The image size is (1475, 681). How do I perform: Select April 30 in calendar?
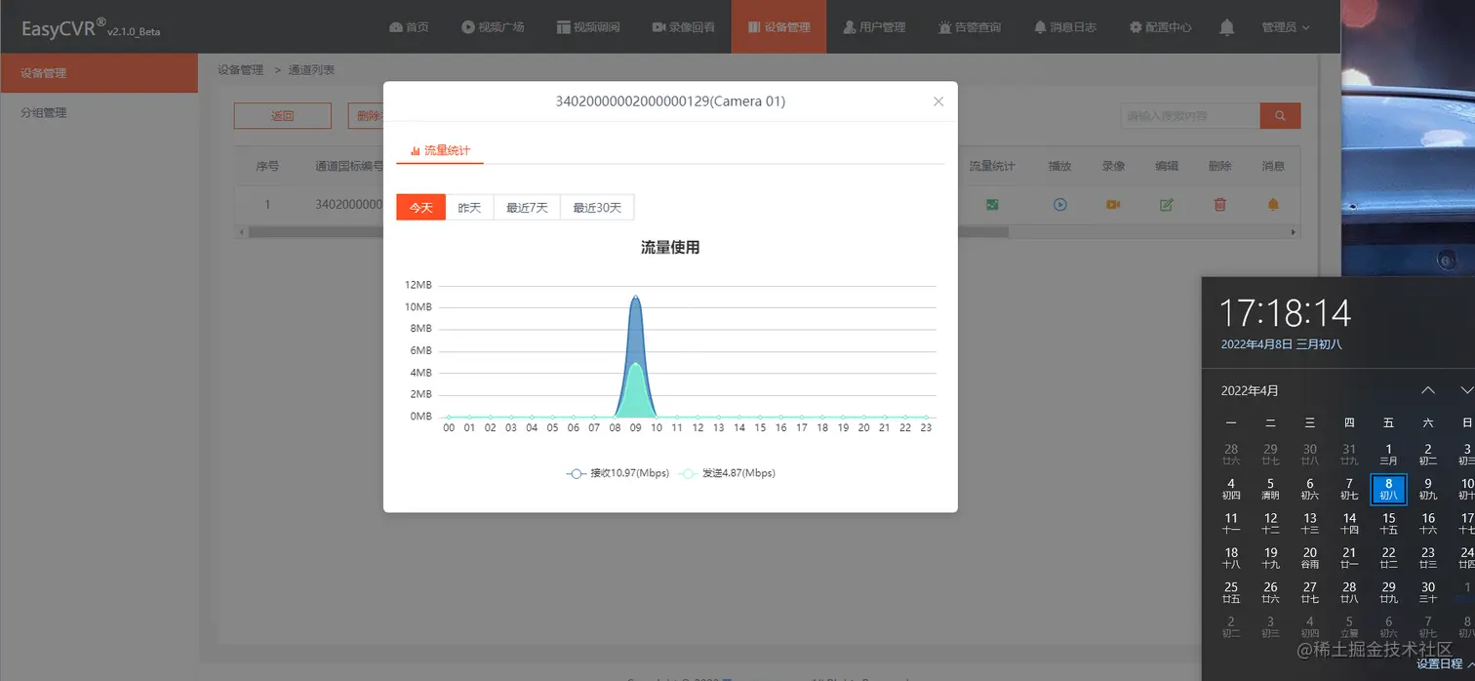coord(1428,592)
